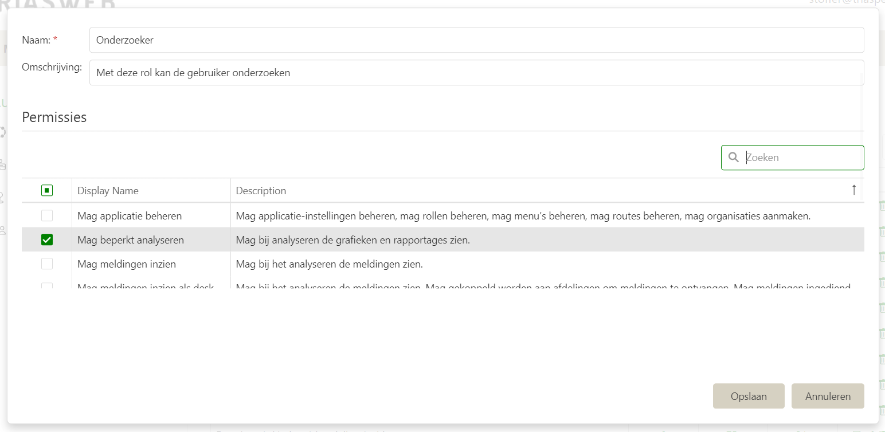Click into the Omschrijving text field

476,73
